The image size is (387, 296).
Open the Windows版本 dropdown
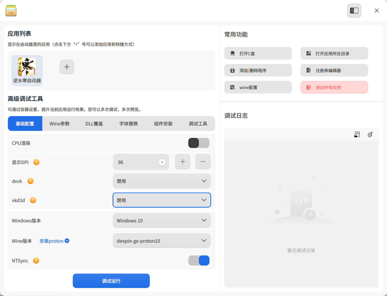click(162, 220)
